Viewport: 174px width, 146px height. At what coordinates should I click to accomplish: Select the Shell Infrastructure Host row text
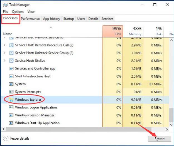click(33, 76)
